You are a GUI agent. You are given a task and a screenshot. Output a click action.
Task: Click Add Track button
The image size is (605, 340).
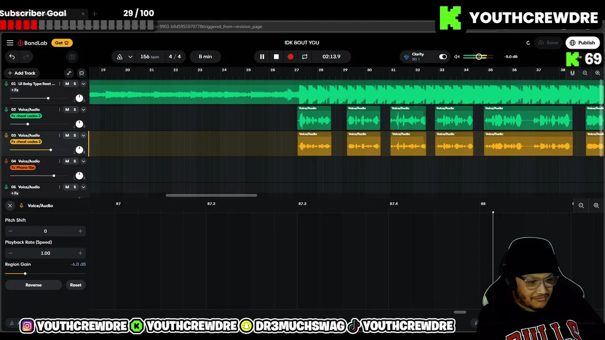pyautogui.click(x=22, y=73)
